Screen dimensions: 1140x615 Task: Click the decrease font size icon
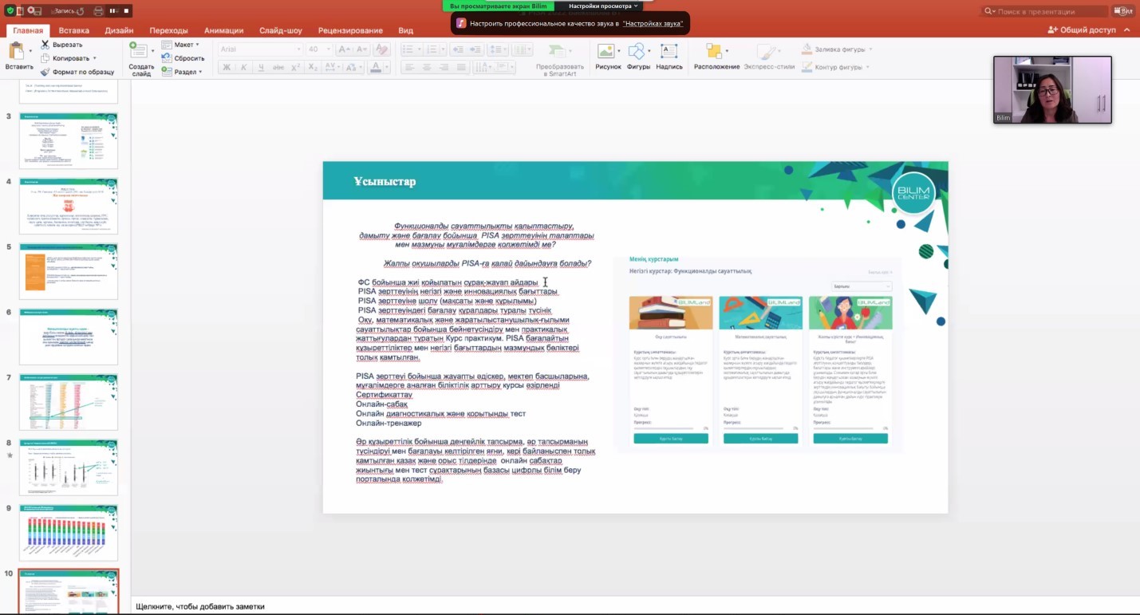[x=363, y=49]
